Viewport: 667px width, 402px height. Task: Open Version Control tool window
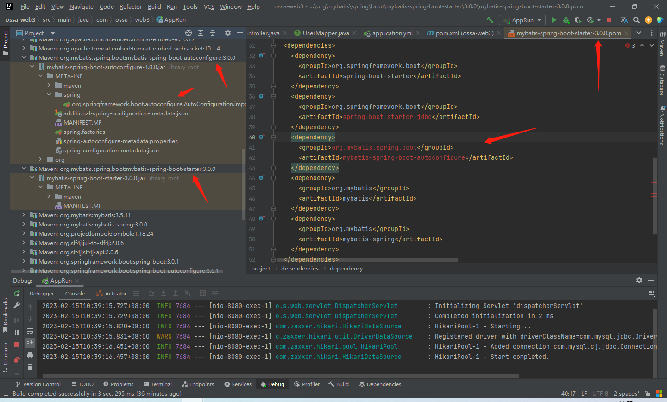38,384
